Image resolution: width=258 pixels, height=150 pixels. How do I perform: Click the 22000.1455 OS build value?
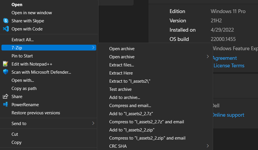pos(223,39)
